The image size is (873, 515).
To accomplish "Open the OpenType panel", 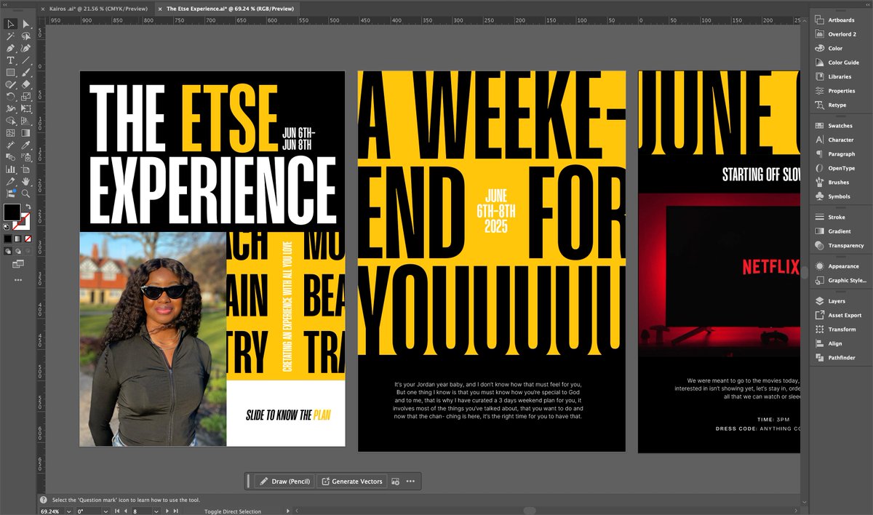I will click(834, 168).
